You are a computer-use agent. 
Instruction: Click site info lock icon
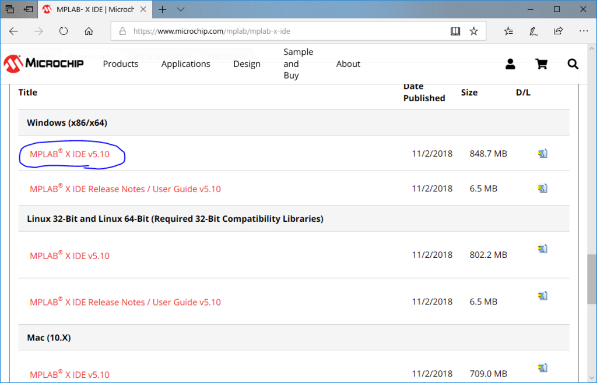pos(122,31)
